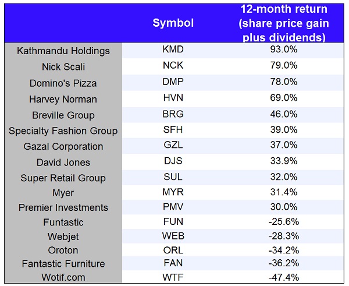Image resolution: width=349 pixels, height=286 pixels.
Task: Click the Domino's Pizza company name
Action: click(63, 83)
